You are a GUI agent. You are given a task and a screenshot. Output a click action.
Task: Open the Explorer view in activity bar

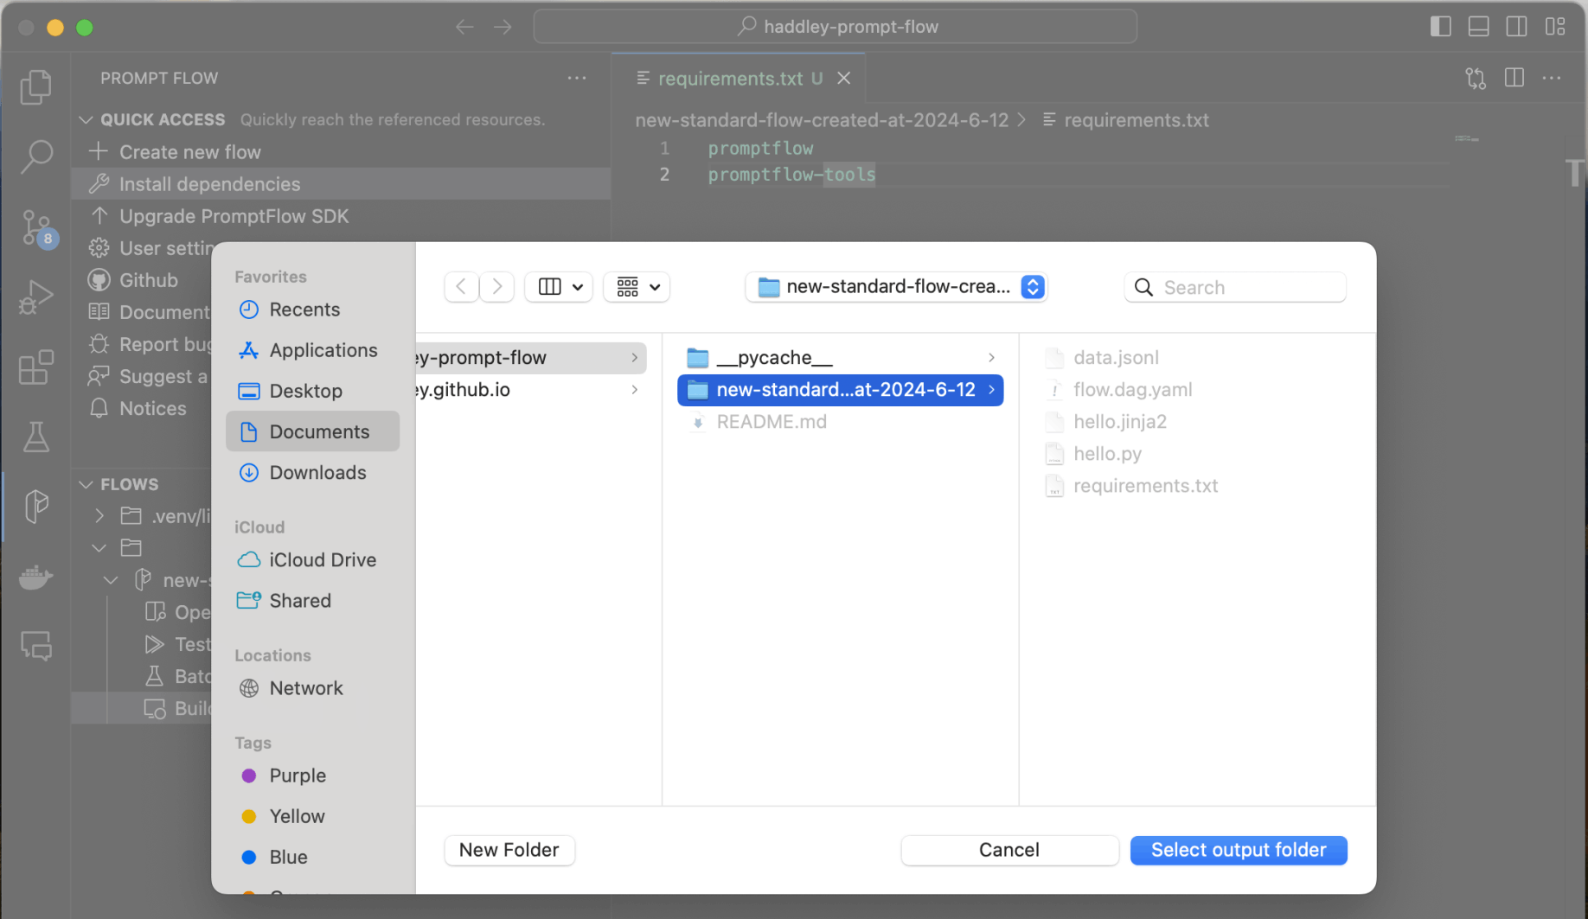coord(35,87)
